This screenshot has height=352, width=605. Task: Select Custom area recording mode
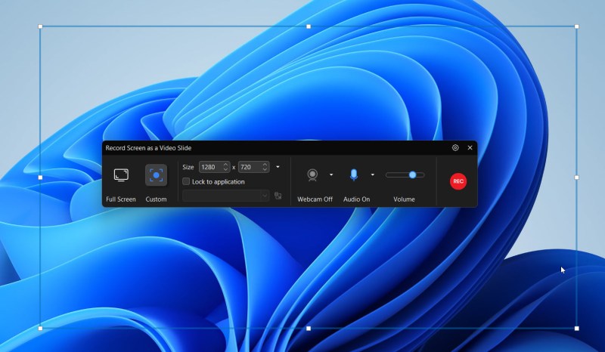(x=156, y=175)
